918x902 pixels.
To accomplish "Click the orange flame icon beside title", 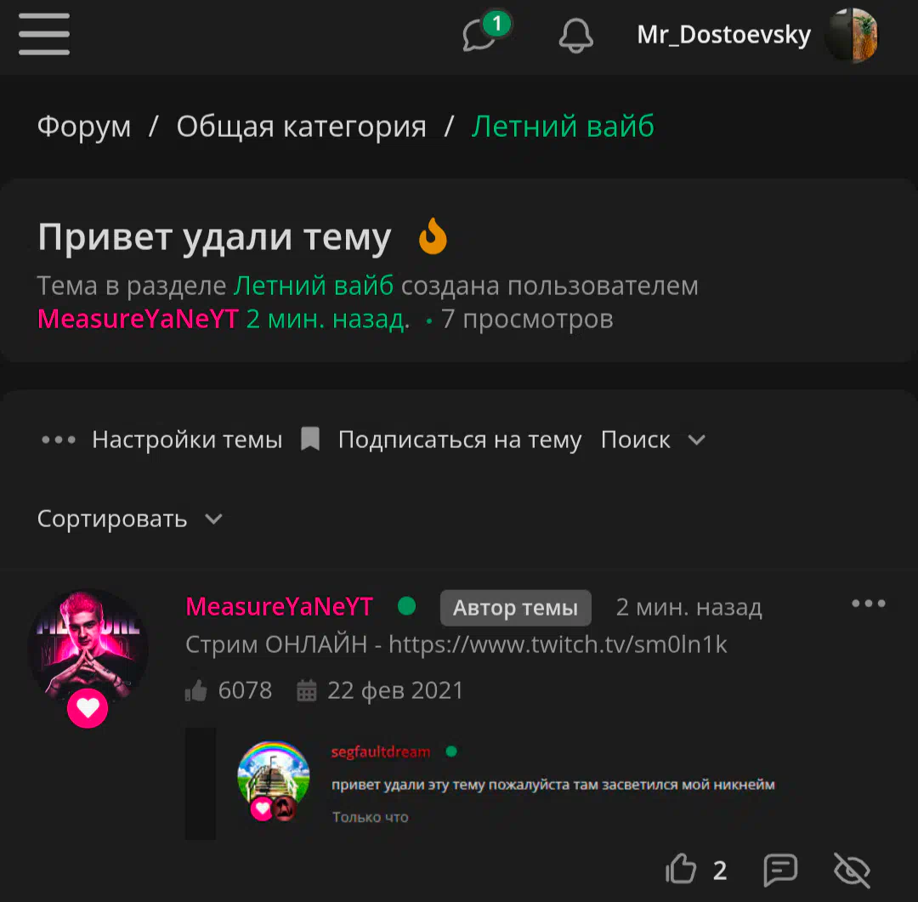I will point(433,236).
